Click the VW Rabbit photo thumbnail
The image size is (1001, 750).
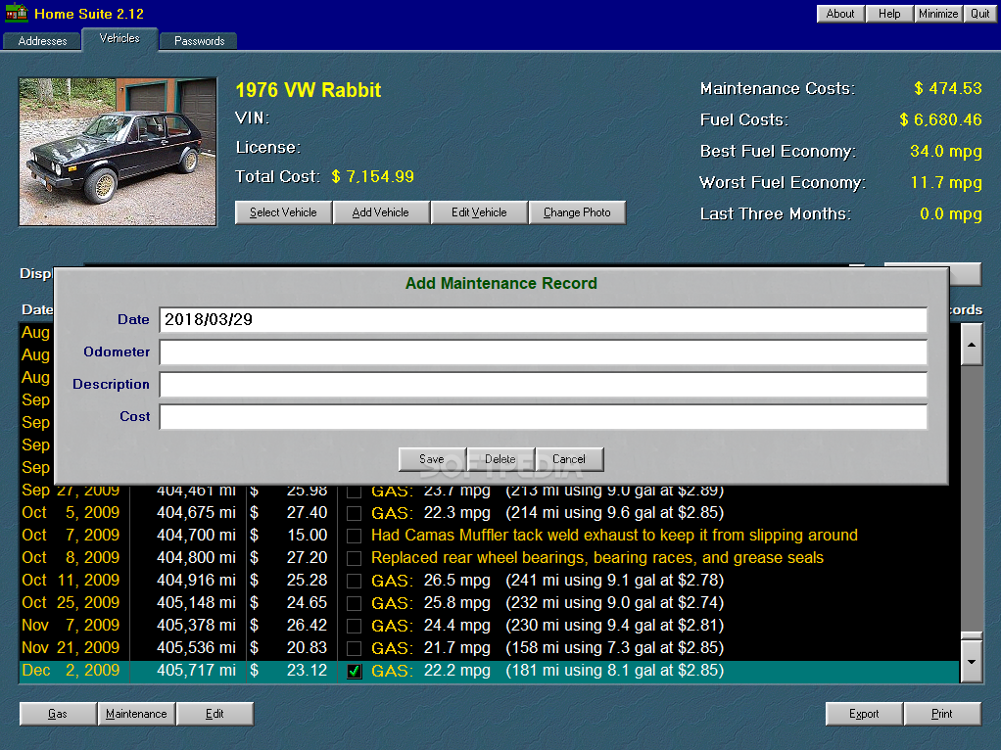[118, 152]
